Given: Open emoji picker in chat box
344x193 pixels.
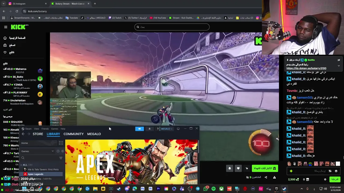Looking at the screenshot, I should (x=336, y=171).
